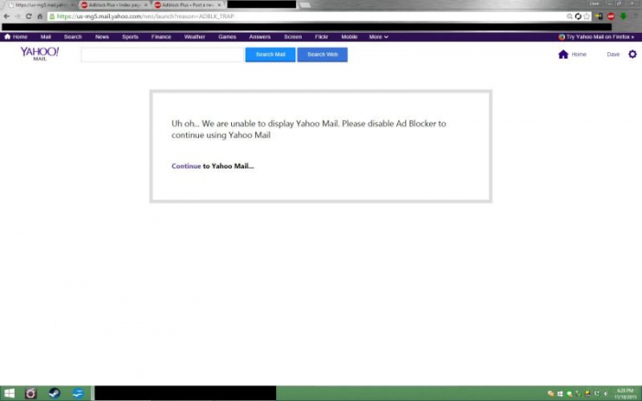Reload the page with the refresh icon
This screenshot has height=401, width=642.
[x=28, y=16]
